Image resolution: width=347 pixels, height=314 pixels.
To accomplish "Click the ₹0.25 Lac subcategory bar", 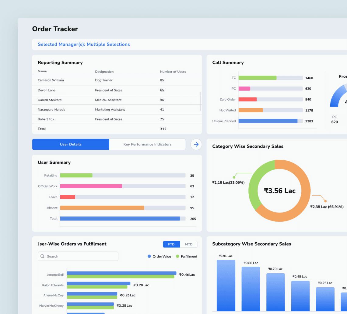I will pyautogui.click(x=325, y=299).
